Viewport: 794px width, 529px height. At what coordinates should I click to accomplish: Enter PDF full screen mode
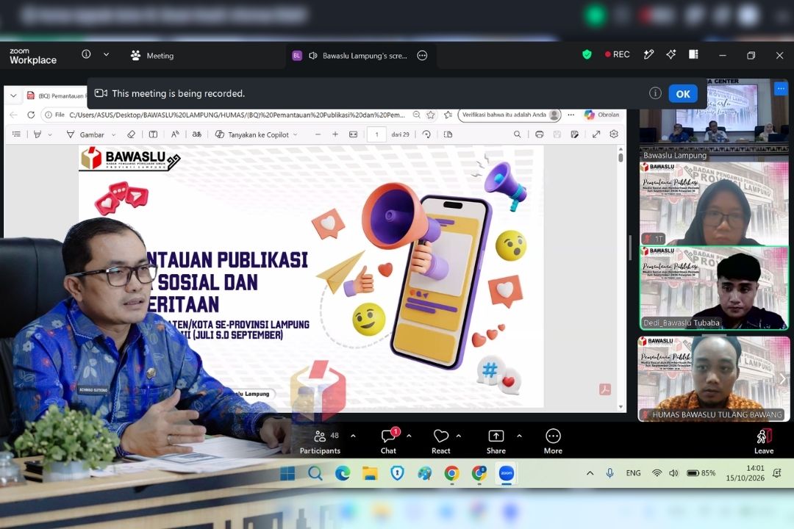coord(596,134)
